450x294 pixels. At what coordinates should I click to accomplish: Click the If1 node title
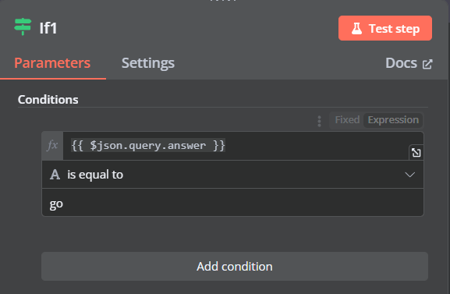(x=48, y=28)
